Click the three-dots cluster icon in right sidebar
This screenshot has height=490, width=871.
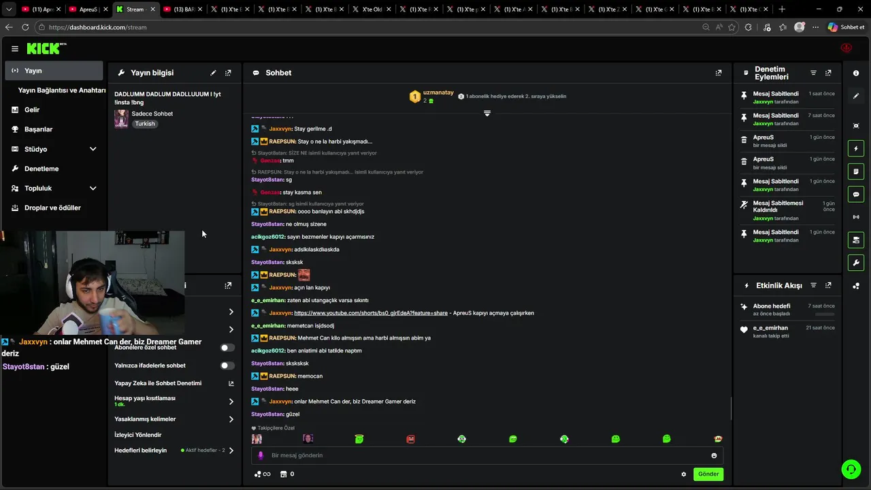pyautogui.click(x=856, y=286)
